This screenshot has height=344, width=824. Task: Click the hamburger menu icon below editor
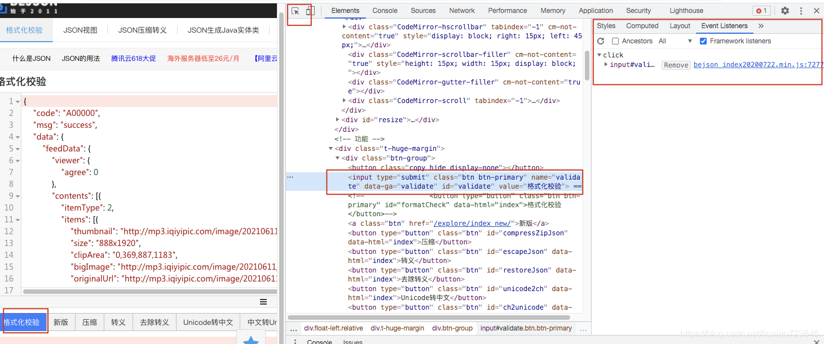click(263, 302)
